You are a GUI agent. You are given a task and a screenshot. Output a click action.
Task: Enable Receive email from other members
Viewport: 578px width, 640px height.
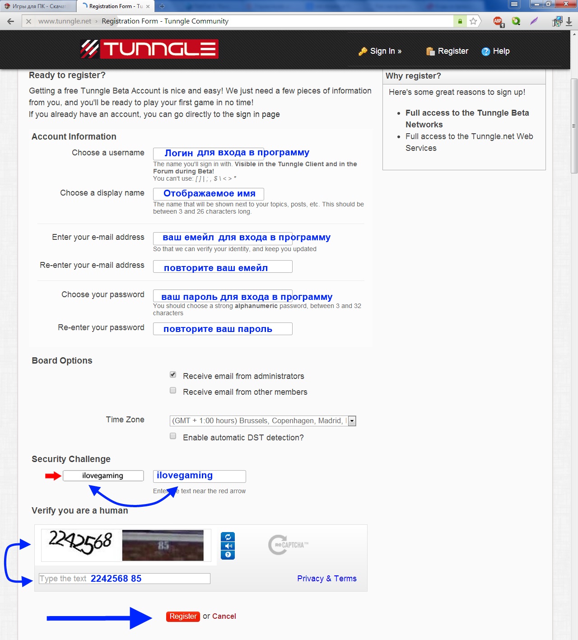point(173,391)
